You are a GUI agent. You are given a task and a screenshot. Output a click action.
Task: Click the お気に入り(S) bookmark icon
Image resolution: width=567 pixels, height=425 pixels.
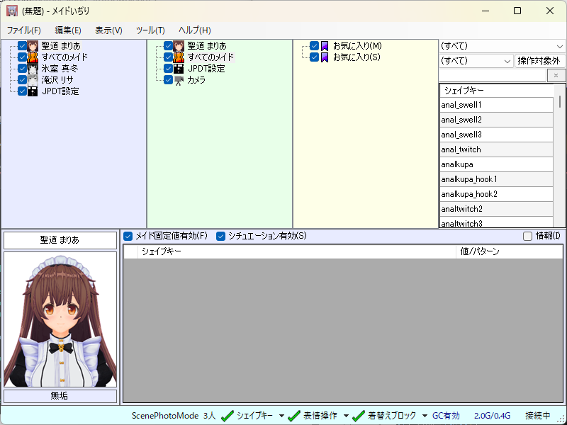click(325, 57)
